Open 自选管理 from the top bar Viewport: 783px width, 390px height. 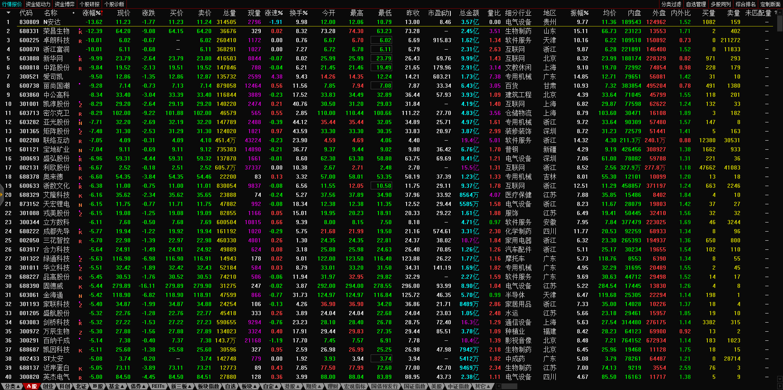pyautogui.click(x=696, y=4)
